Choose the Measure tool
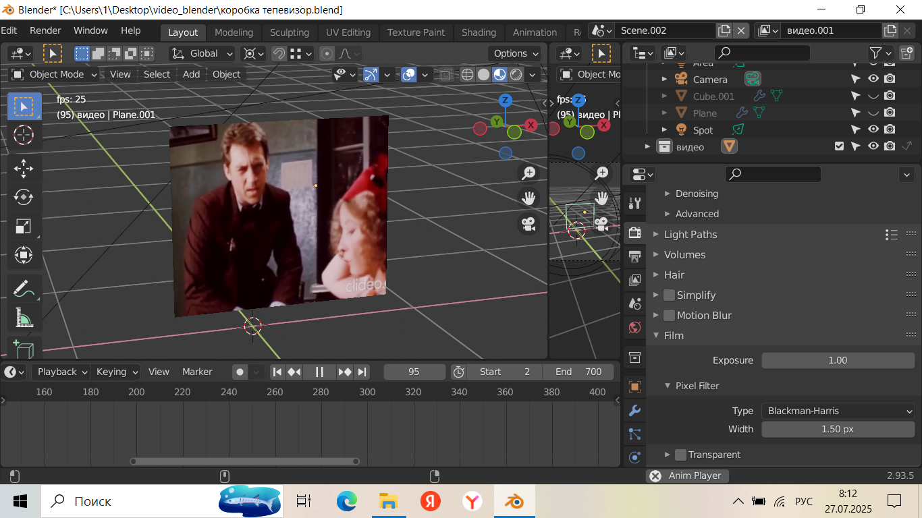The height and width of the screenshot is (518, 922). [x=24, y=317]
